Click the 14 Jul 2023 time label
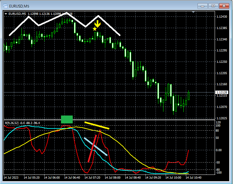 tap(11, 178)
